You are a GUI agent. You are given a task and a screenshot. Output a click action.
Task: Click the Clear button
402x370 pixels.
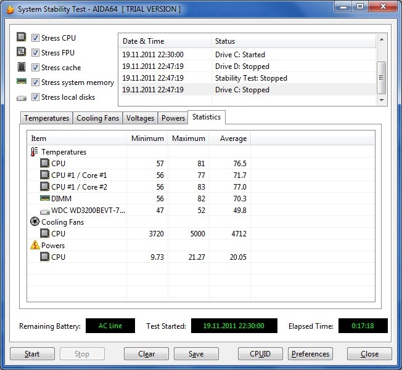146,354
